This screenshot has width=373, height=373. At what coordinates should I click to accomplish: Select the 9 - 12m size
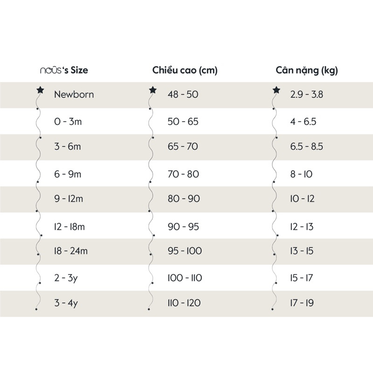tap(69, 199)
